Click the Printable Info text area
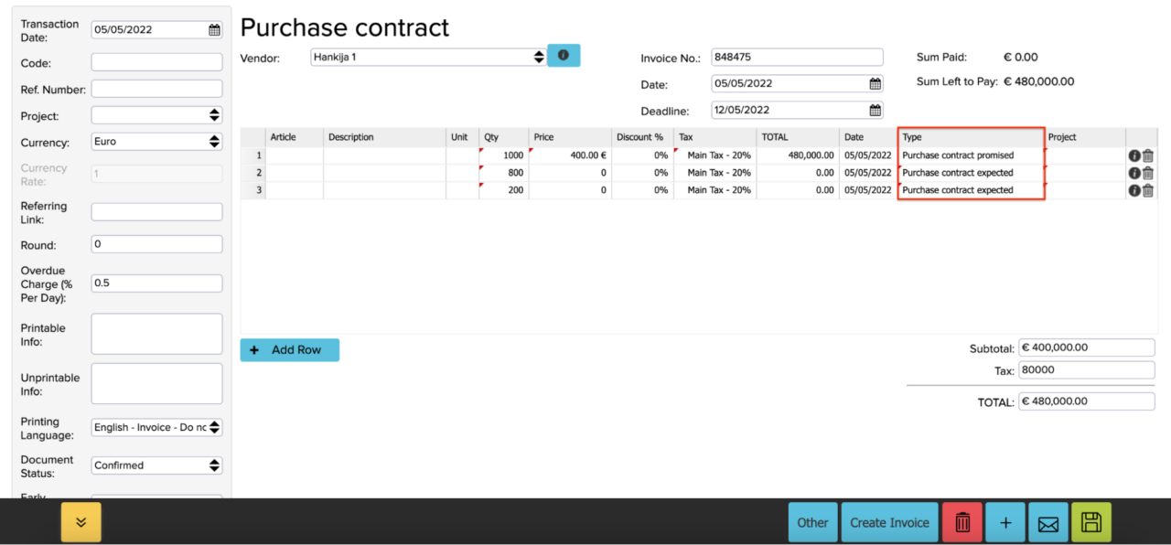1171x545 pixels. tap(156, 334)
